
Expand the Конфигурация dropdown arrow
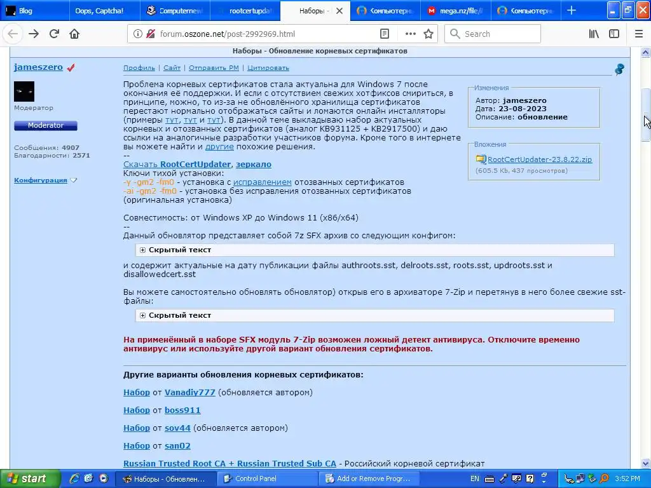click(x=74, y=180)
